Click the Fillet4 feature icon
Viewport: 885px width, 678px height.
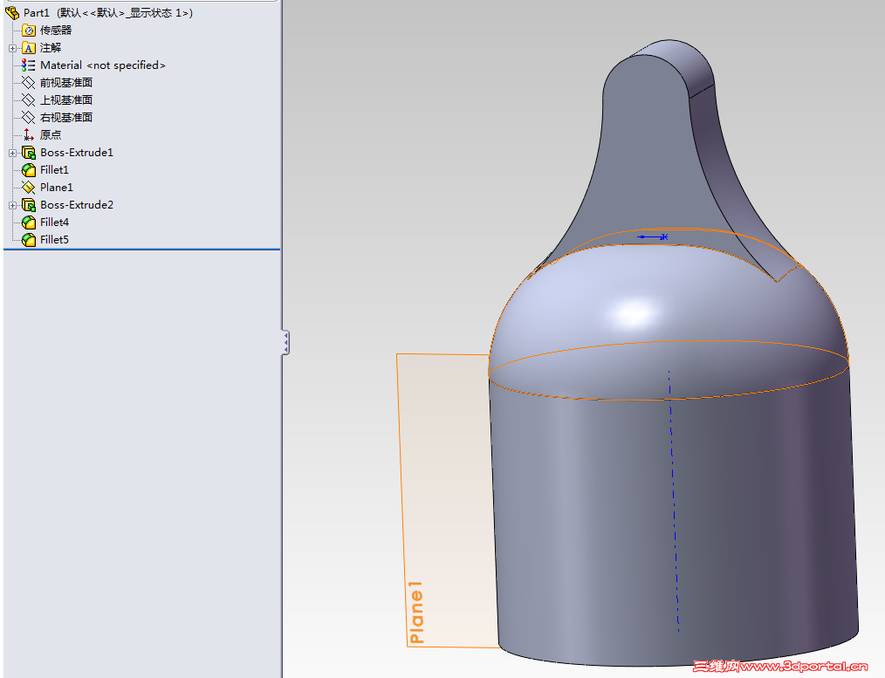point(28,223)
